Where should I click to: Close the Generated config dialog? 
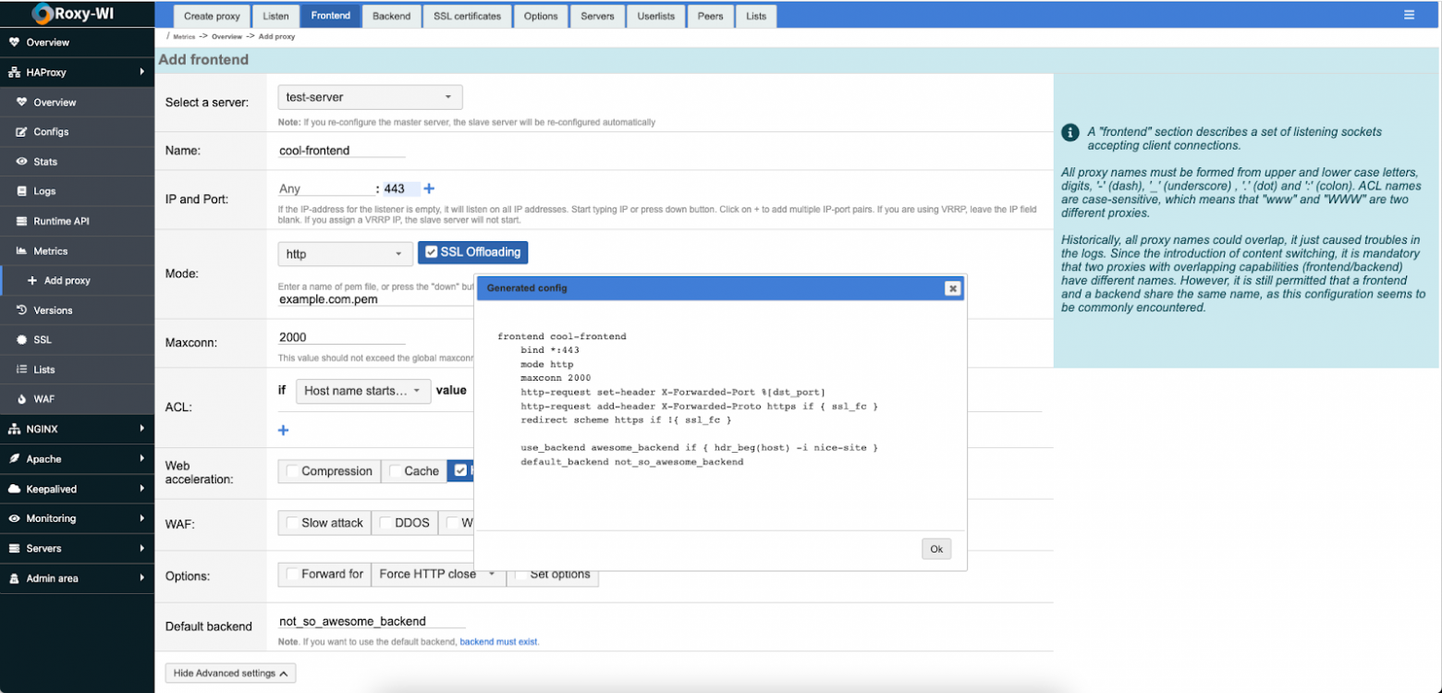pyautogui.click(x=952, y=288)
